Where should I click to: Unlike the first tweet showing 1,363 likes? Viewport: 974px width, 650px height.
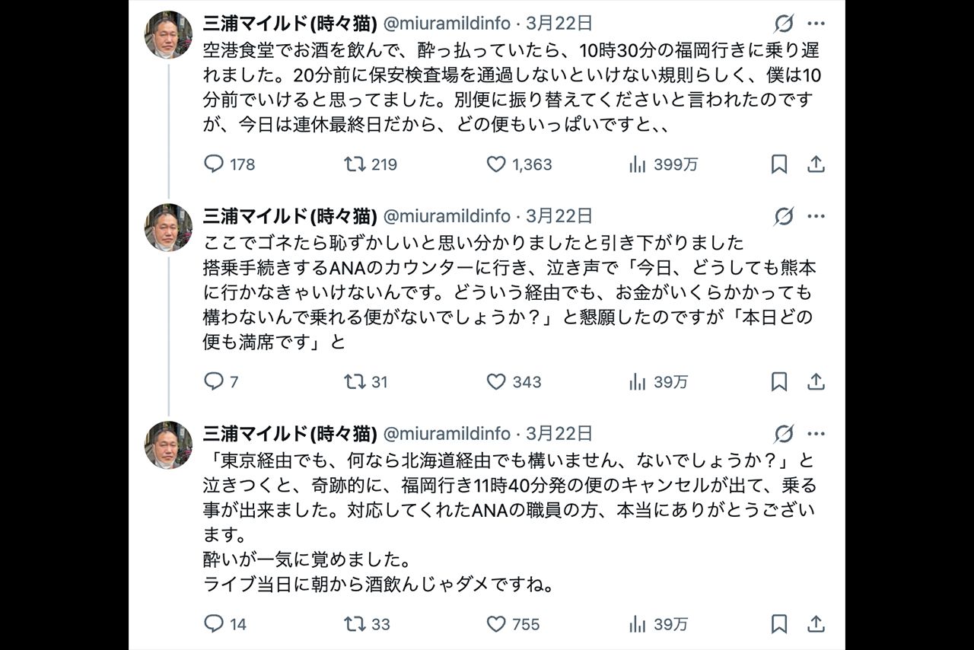pos(496,163)
